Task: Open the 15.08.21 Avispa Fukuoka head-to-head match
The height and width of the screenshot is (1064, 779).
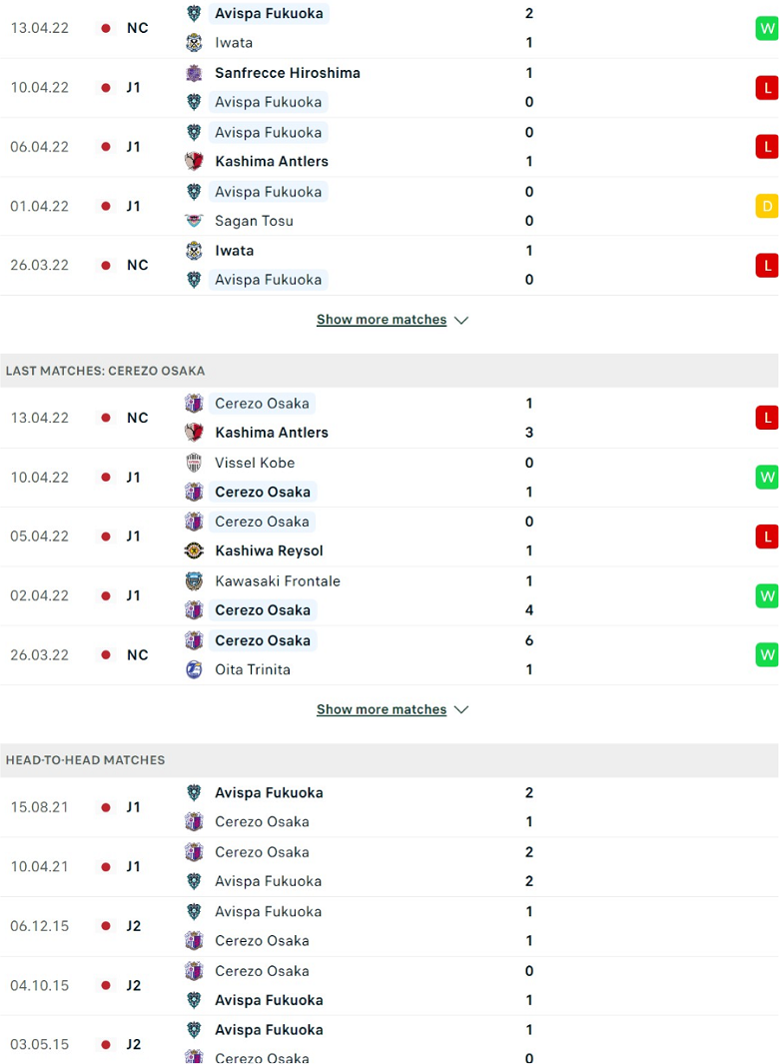Action: click(x=389, y=807)
